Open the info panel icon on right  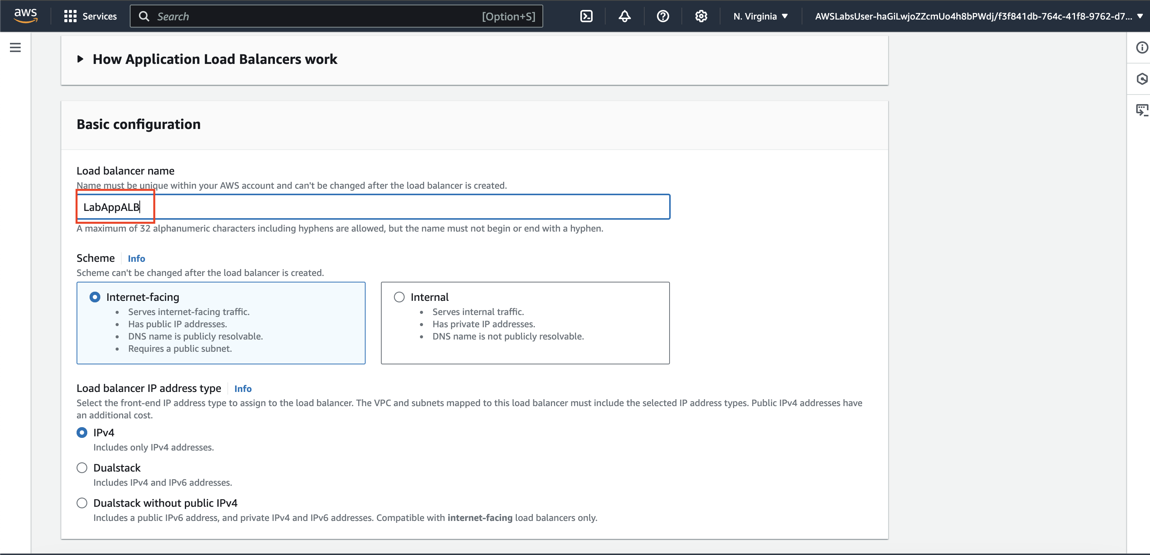click(1142, 47)
